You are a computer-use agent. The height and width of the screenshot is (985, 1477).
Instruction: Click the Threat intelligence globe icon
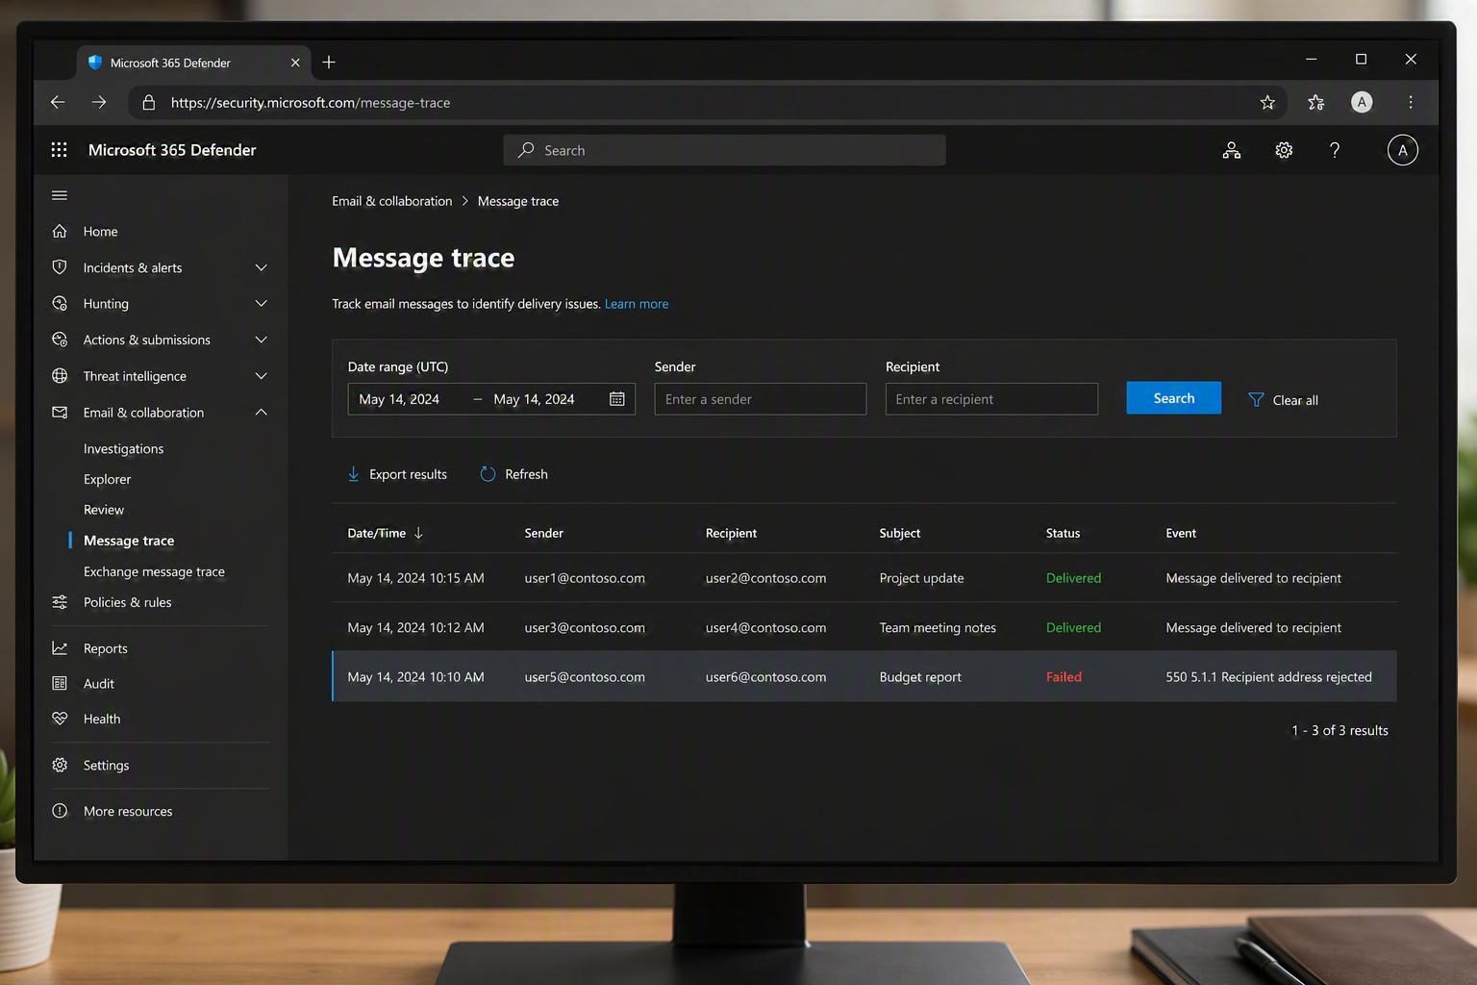click(x=60, y=376)
